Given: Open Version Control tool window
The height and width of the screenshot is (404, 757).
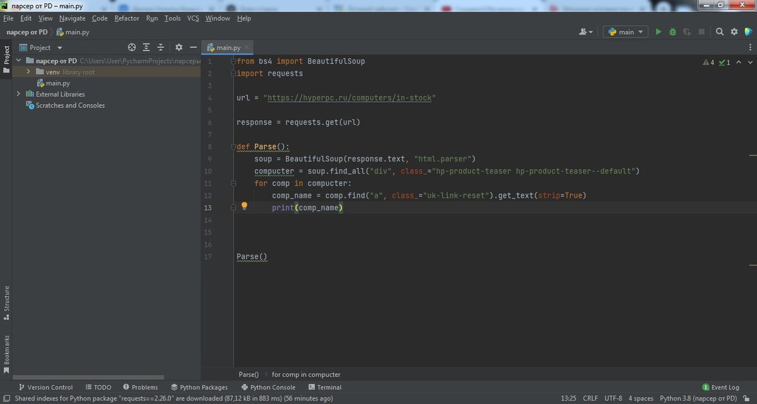Looking at the screenshot, I should (x=46, y=387).
